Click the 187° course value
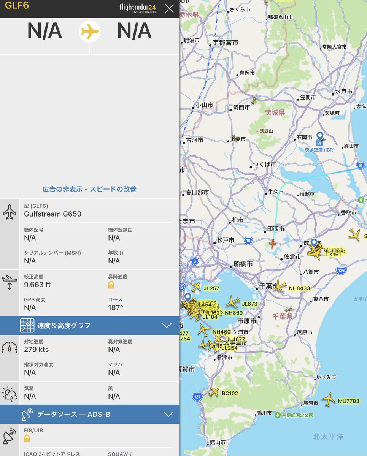The image size is (367, 456). 116,307
